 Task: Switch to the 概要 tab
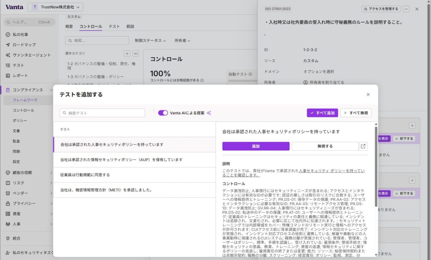coord(69,26)
